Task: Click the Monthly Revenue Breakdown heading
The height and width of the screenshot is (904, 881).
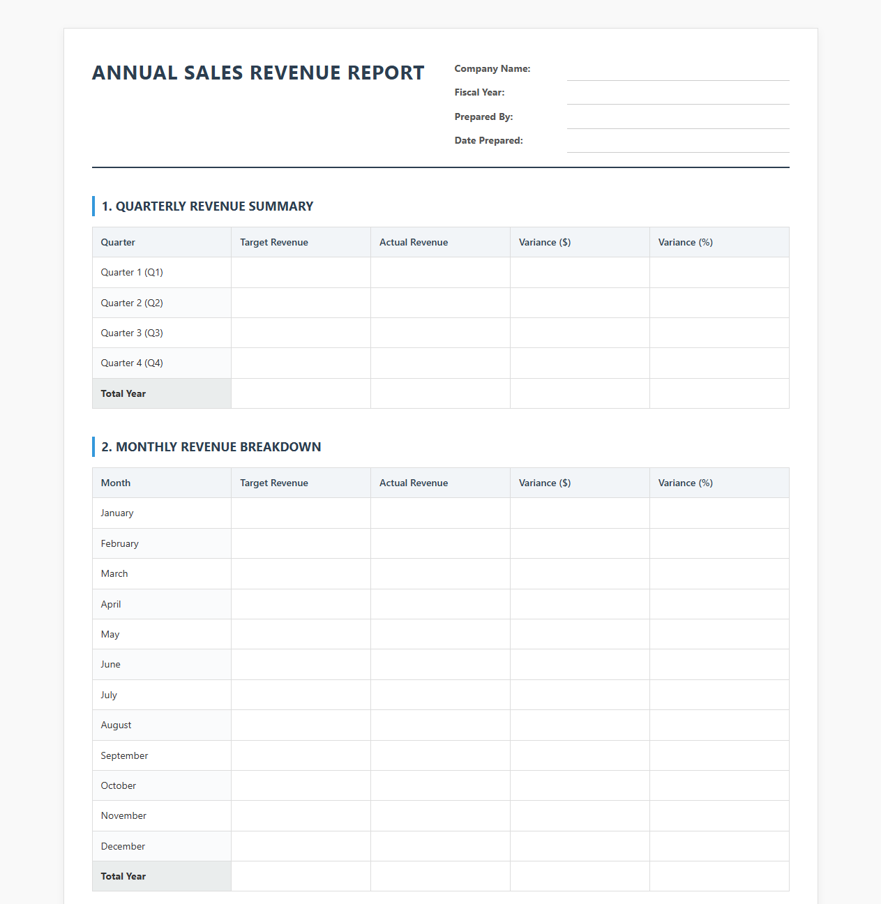Action: point(211,447)
